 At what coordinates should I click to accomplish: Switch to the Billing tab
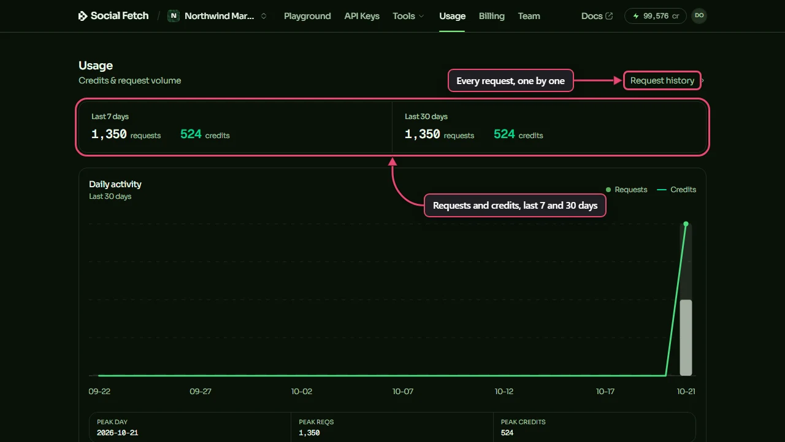click(x=492, y=16)
